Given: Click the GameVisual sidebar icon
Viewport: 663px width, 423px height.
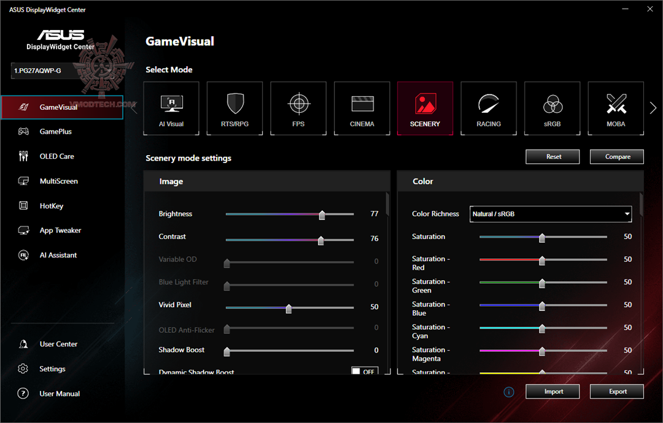Looking at the screenshot, I should pyautogui.click(x=24, y=107).
